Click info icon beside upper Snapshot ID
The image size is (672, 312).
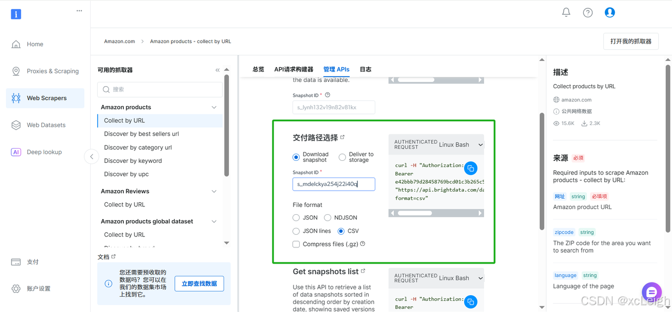328,95
